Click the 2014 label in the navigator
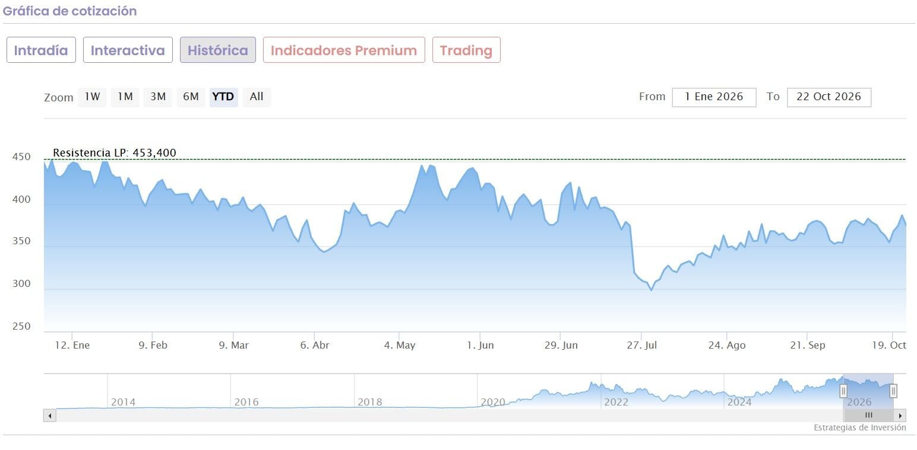 click(124, 402)
